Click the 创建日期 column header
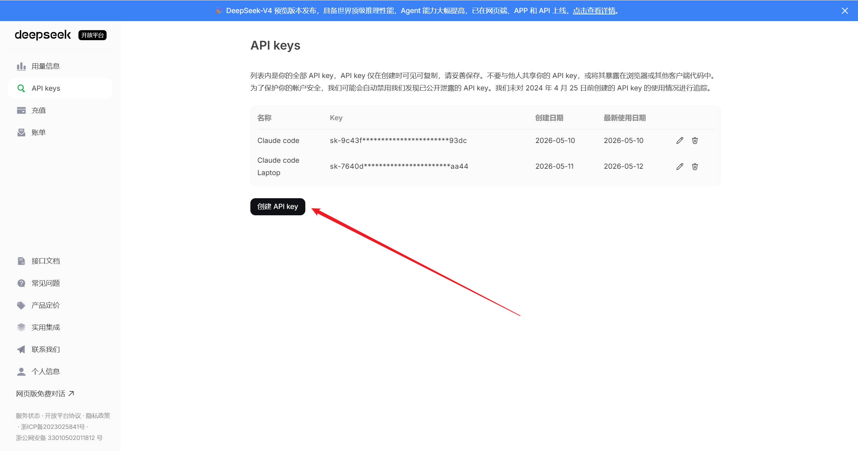Screen dimensions: 858x451 coord(549,118)
